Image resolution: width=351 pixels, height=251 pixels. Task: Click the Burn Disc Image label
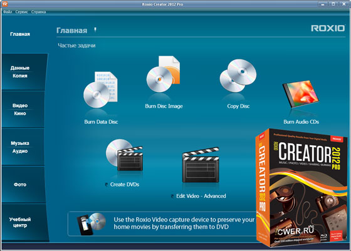[164, 106]
